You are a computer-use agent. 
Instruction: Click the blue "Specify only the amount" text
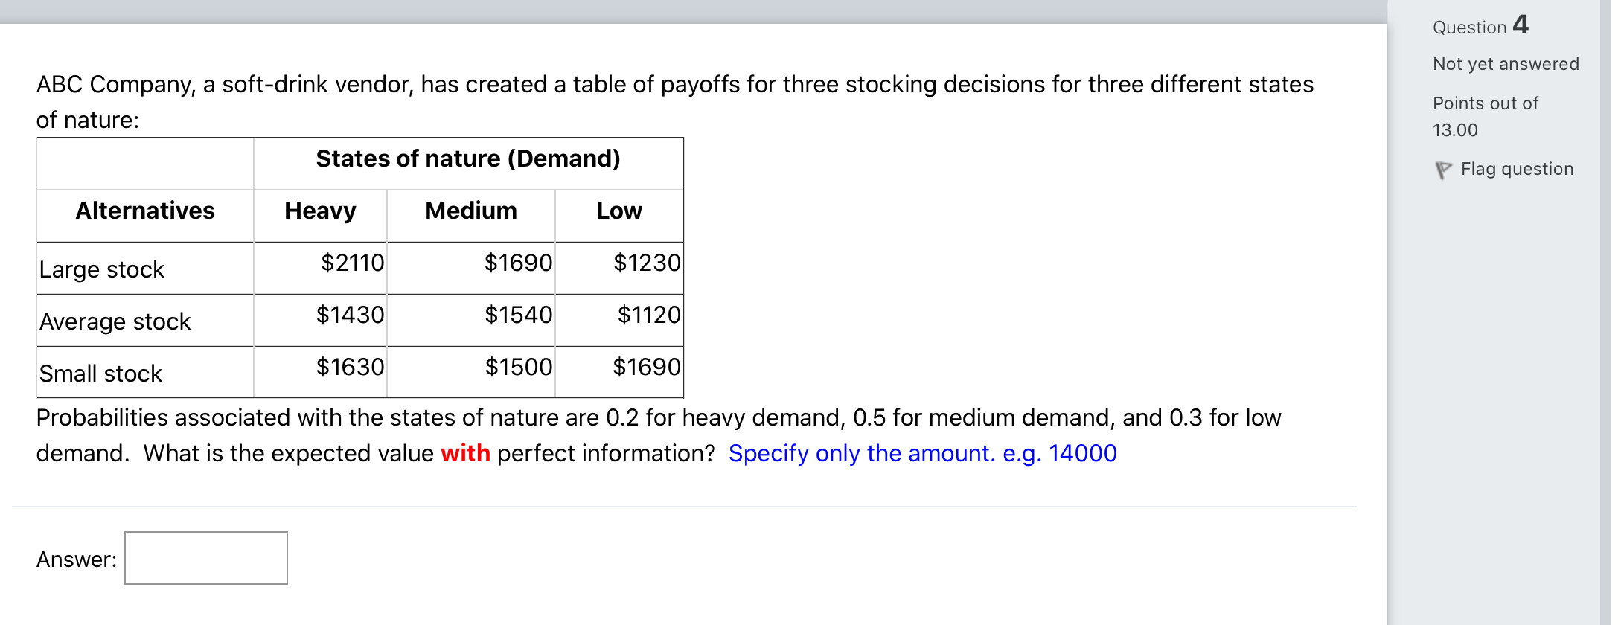[x=862, y=453]
